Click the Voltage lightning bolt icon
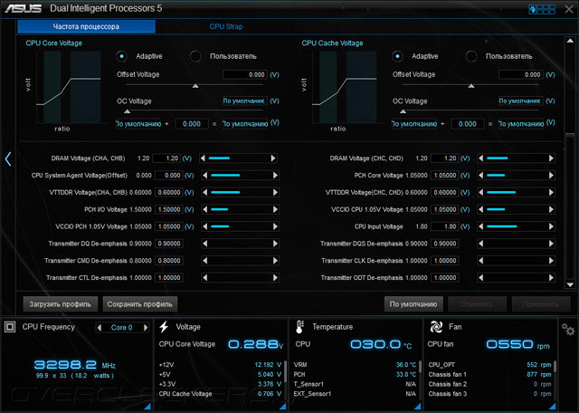Image resolution: width=579 pixels, height=413 pixels. (164, 327)
